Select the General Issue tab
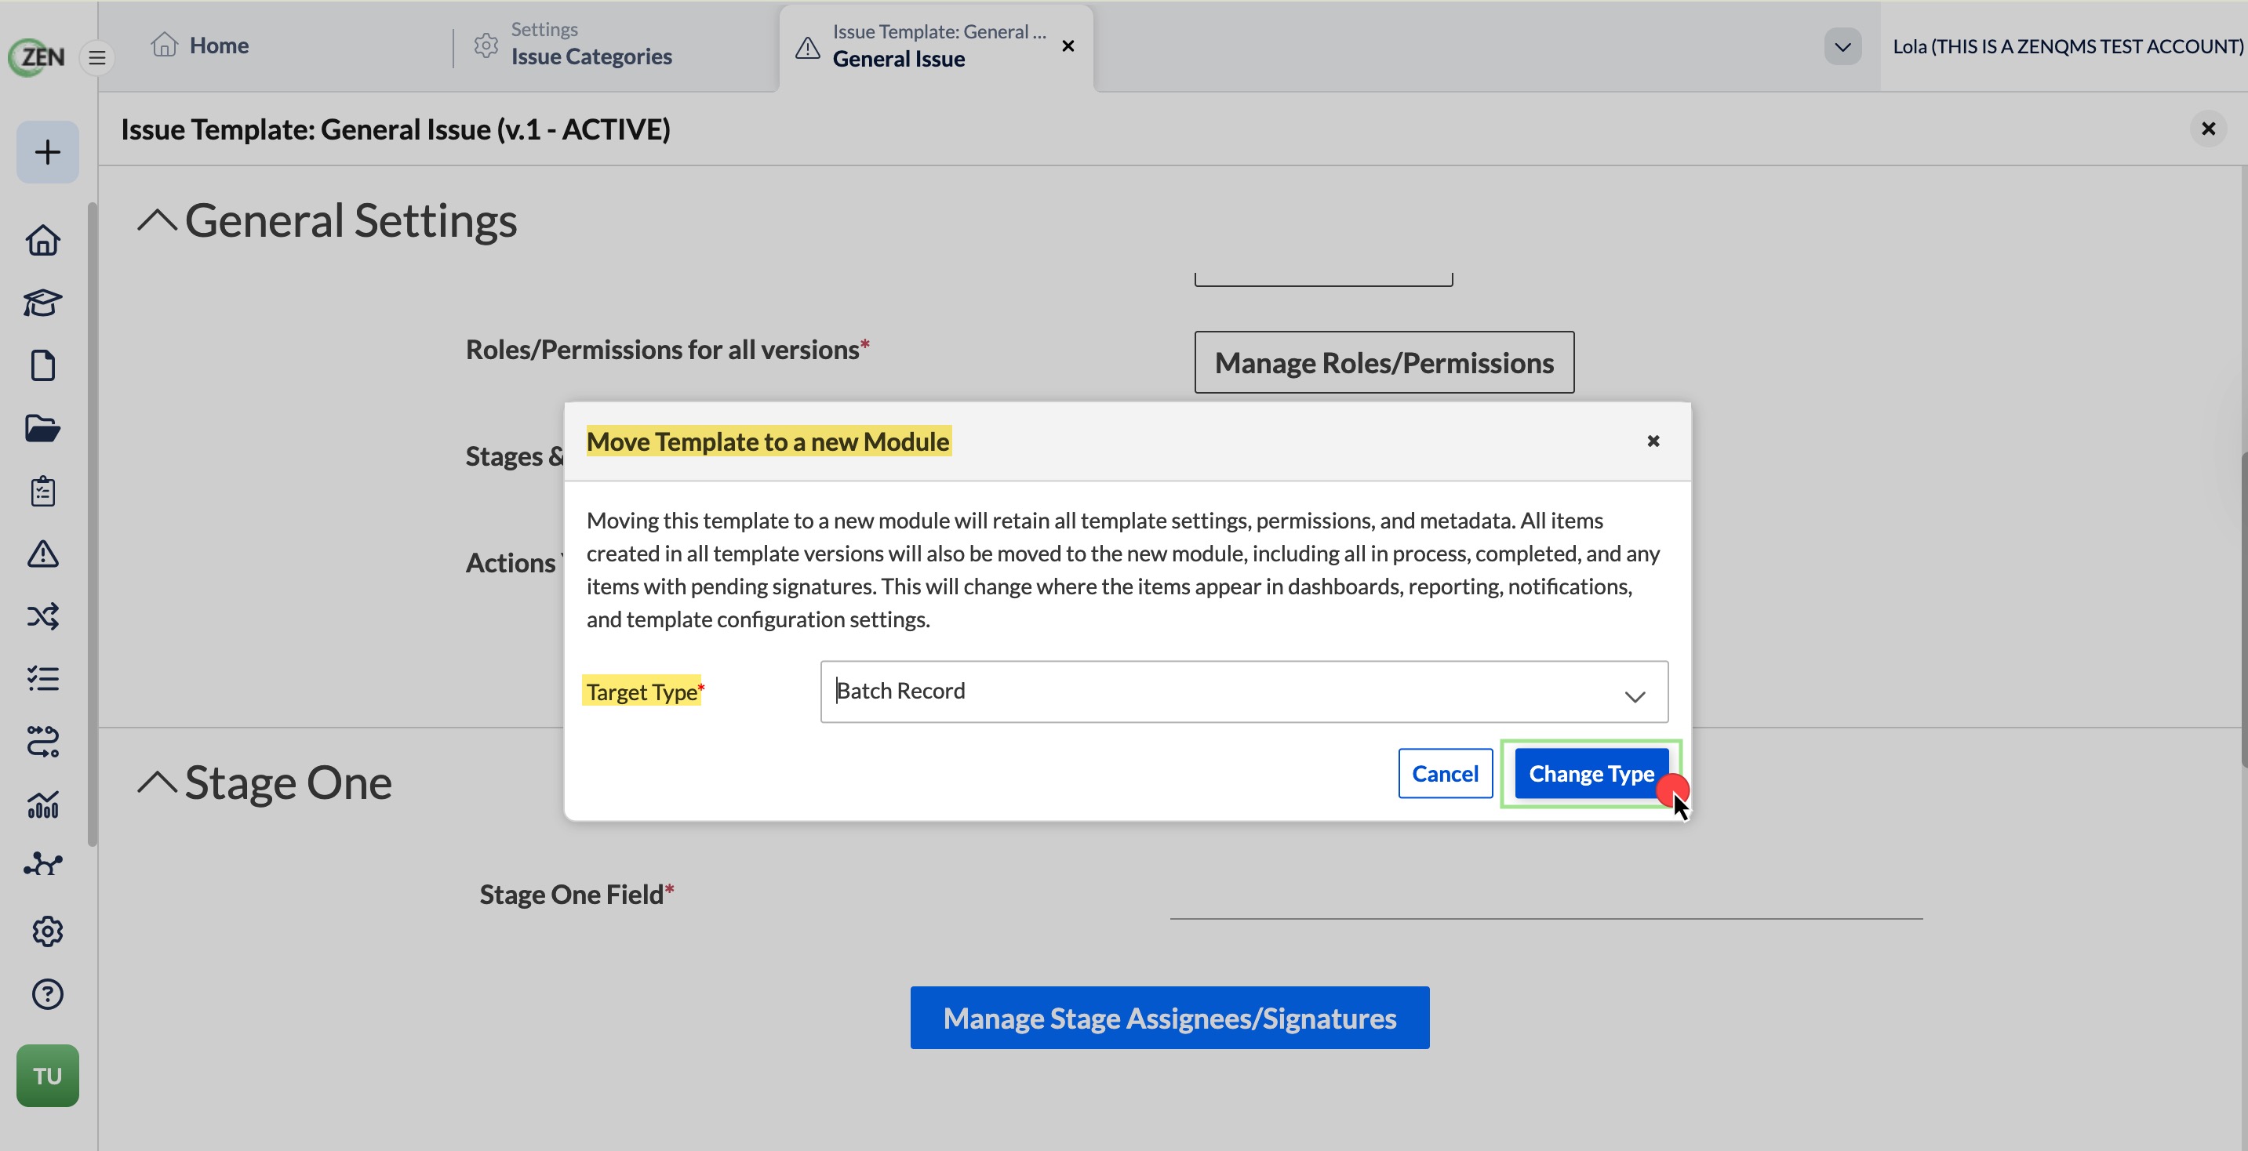 [x=936, y=46]
